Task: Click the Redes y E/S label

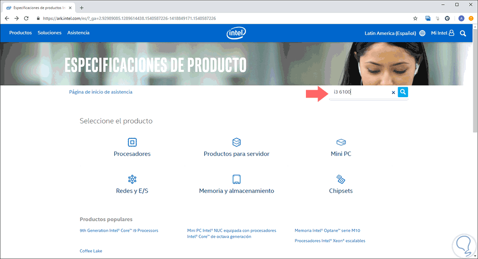Action: click(132, 191)
